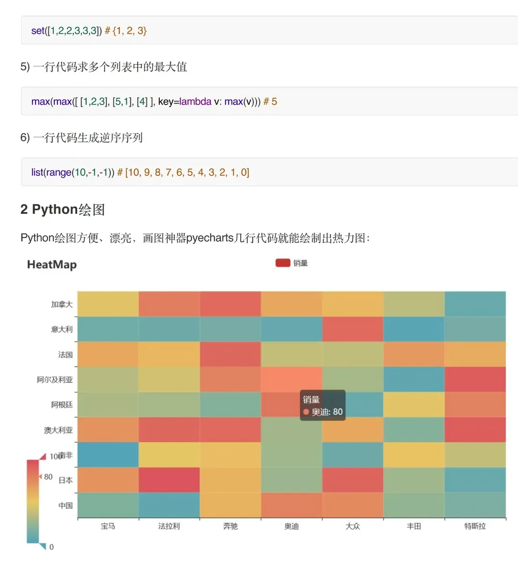Viewport: 518px width, 565px height.
Task: Click the 意大利 y-axis label
Action: (62, 329)
